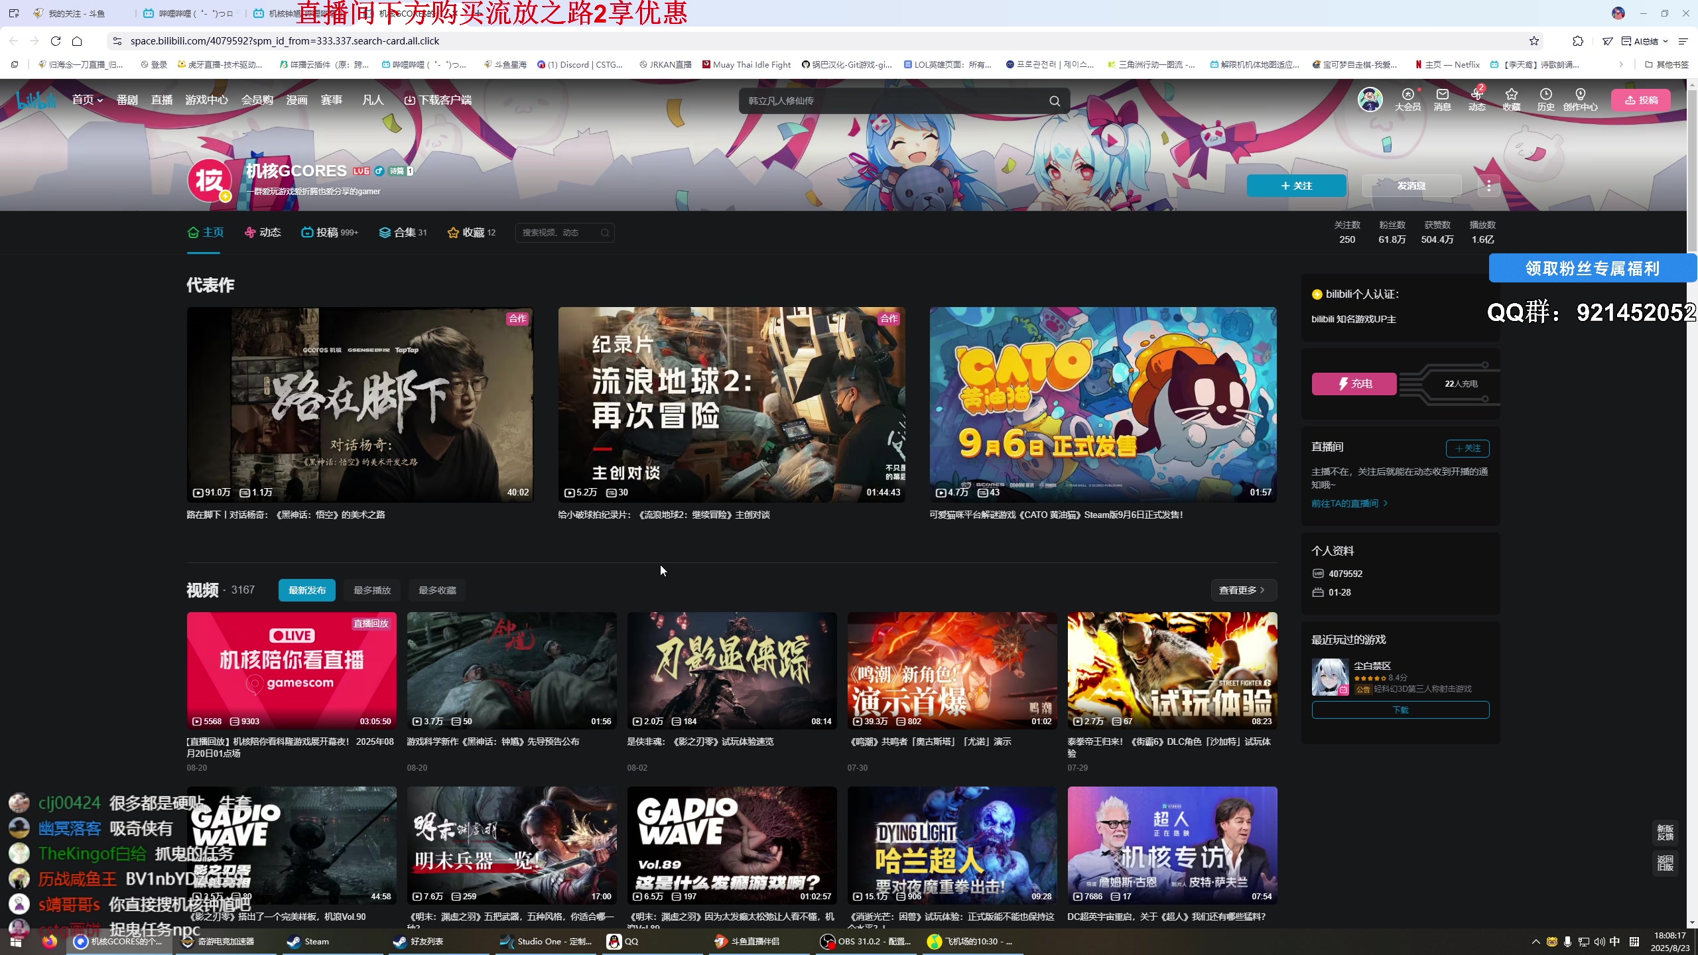This screenshot has width=1698, height=955.
Task: Click 返回旧版 icon
Action: click(1665, 863)
